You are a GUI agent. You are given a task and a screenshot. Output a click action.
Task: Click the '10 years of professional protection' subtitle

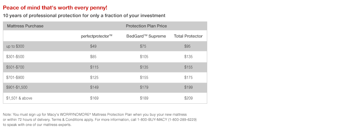tap(84, 16)
